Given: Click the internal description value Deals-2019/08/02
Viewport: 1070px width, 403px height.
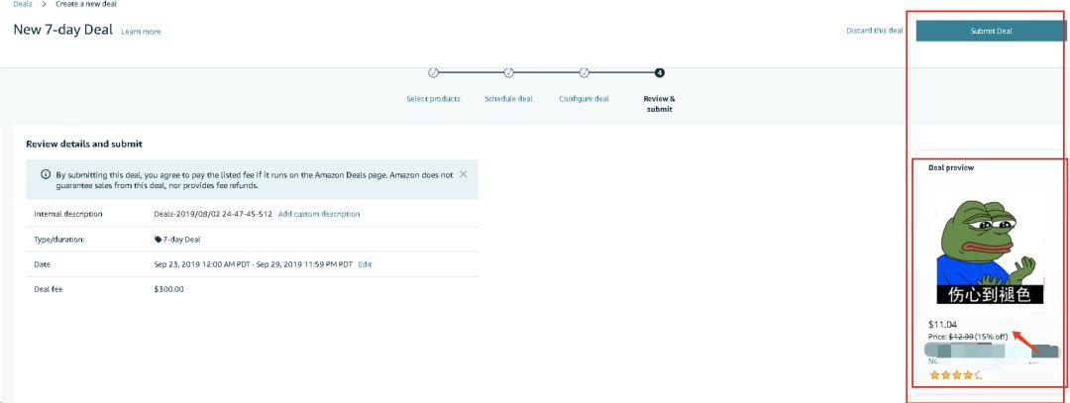Looking at the screenshot, I should tap(213, 214).
